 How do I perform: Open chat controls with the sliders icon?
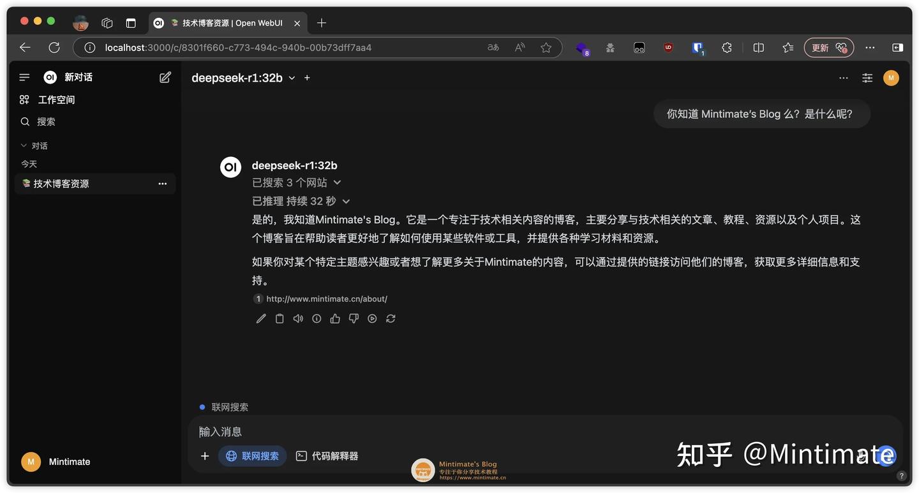coord(867,77)
